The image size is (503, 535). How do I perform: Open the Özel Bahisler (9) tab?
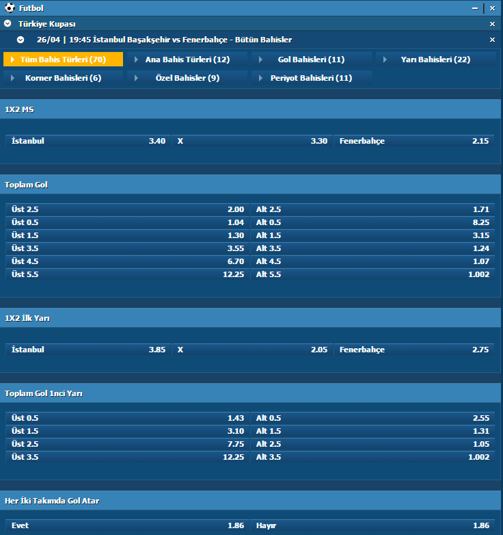(x=187, y=78)
